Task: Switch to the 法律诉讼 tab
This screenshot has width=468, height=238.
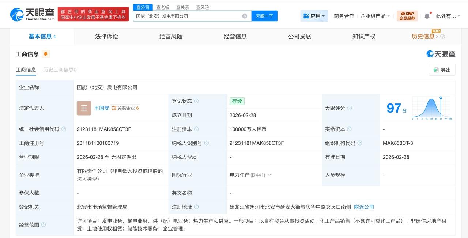Action: click(106, 36)
